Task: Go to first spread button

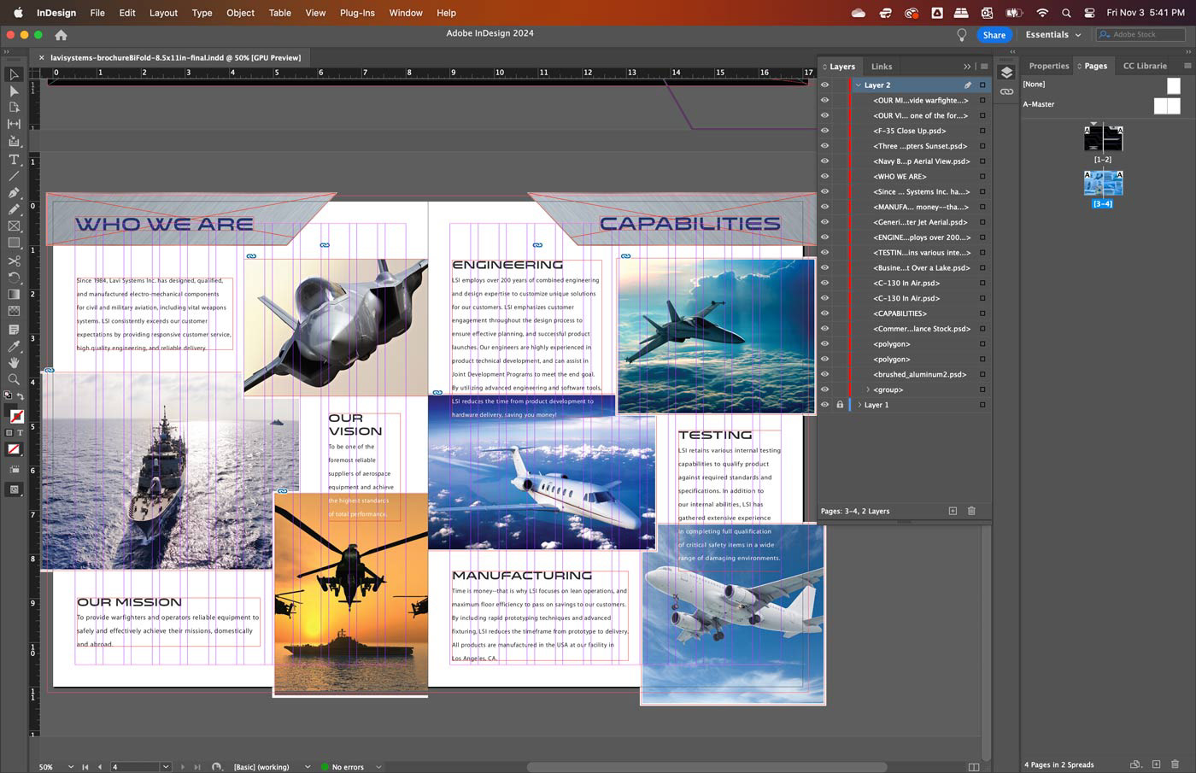Action: click(x=85, y=767)
